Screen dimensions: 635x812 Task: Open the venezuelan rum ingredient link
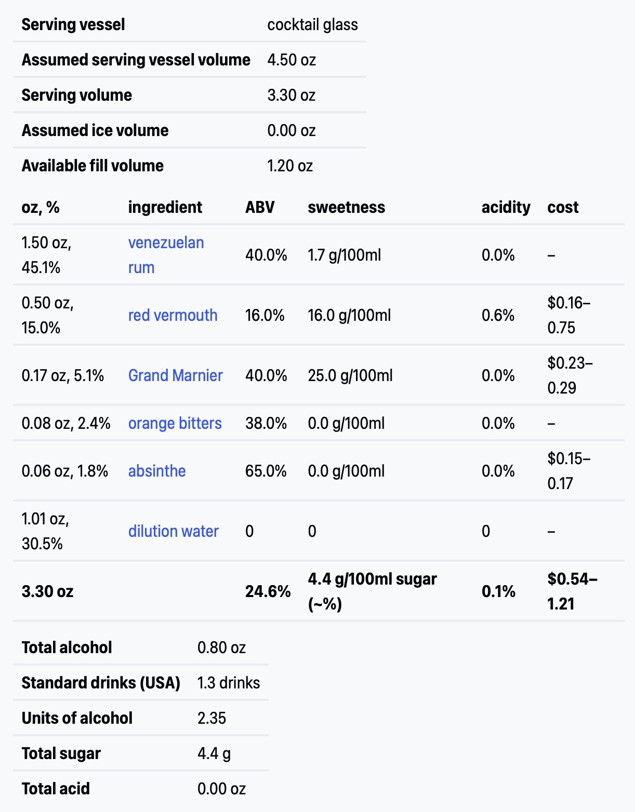point(166,243)
